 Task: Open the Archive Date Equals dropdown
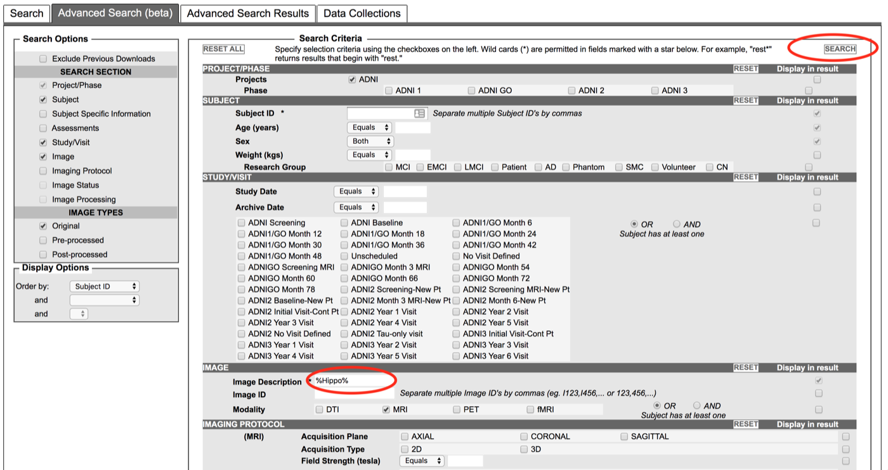[x=356, y=207]
